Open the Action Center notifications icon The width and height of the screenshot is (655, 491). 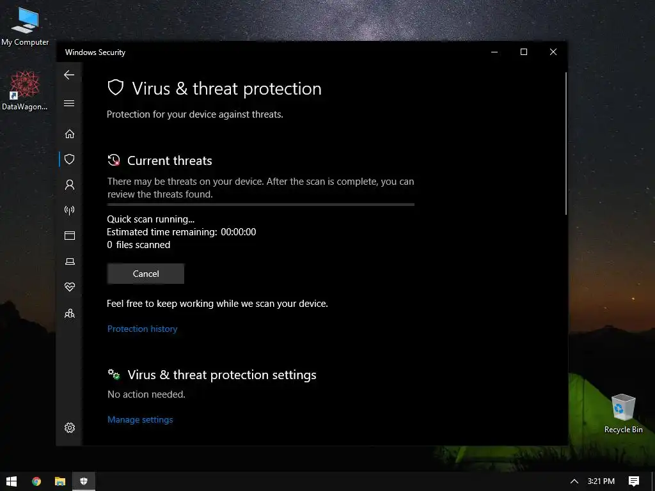(x=634, y=481)
